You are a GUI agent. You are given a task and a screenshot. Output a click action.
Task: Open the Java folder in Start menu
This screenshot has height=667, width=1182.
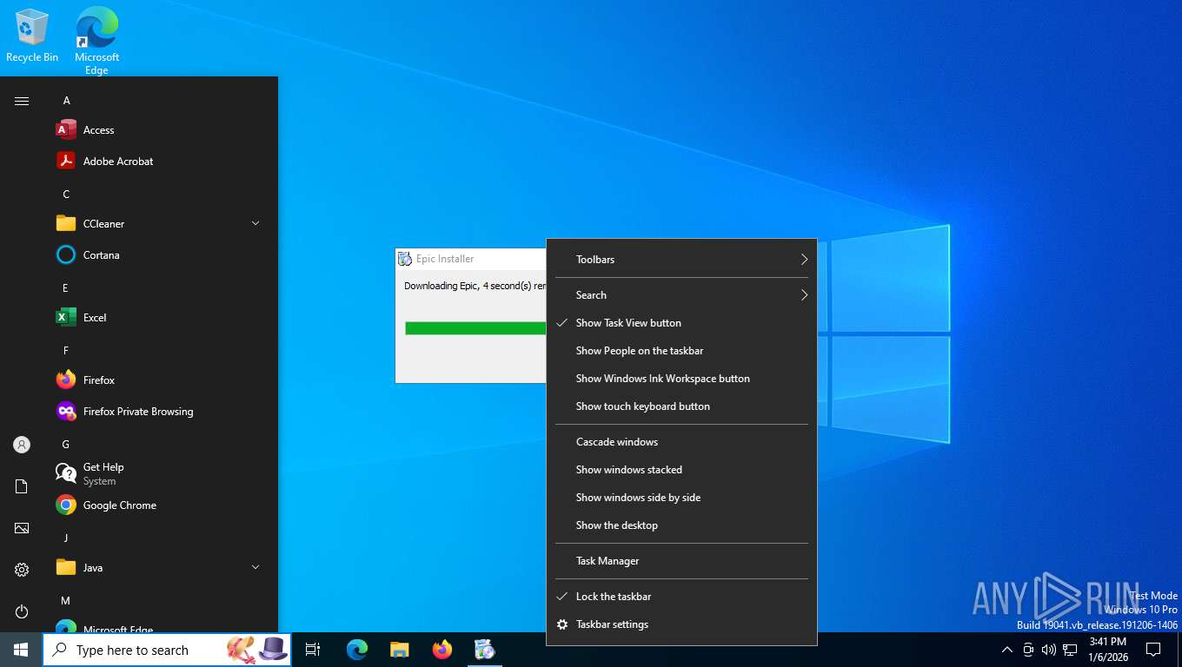(160, 568)
